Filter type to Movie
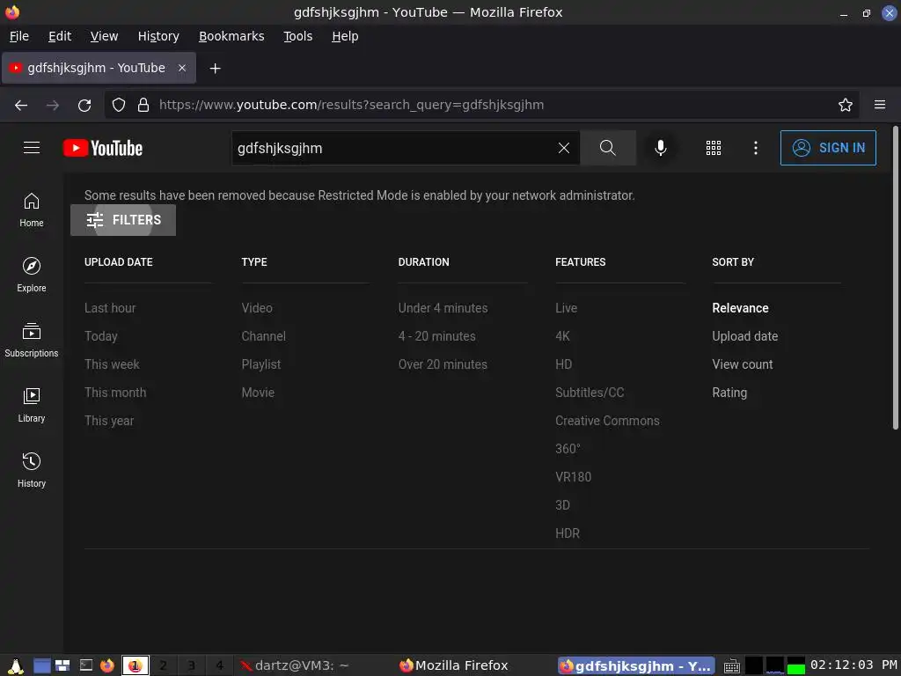Screen dimensions: 901x676 click(x=258, y=393)
